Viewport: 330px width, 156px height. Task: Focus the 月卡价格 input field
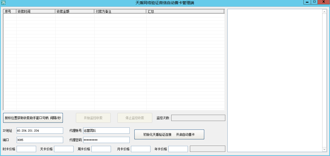click(x=141, y=149)
